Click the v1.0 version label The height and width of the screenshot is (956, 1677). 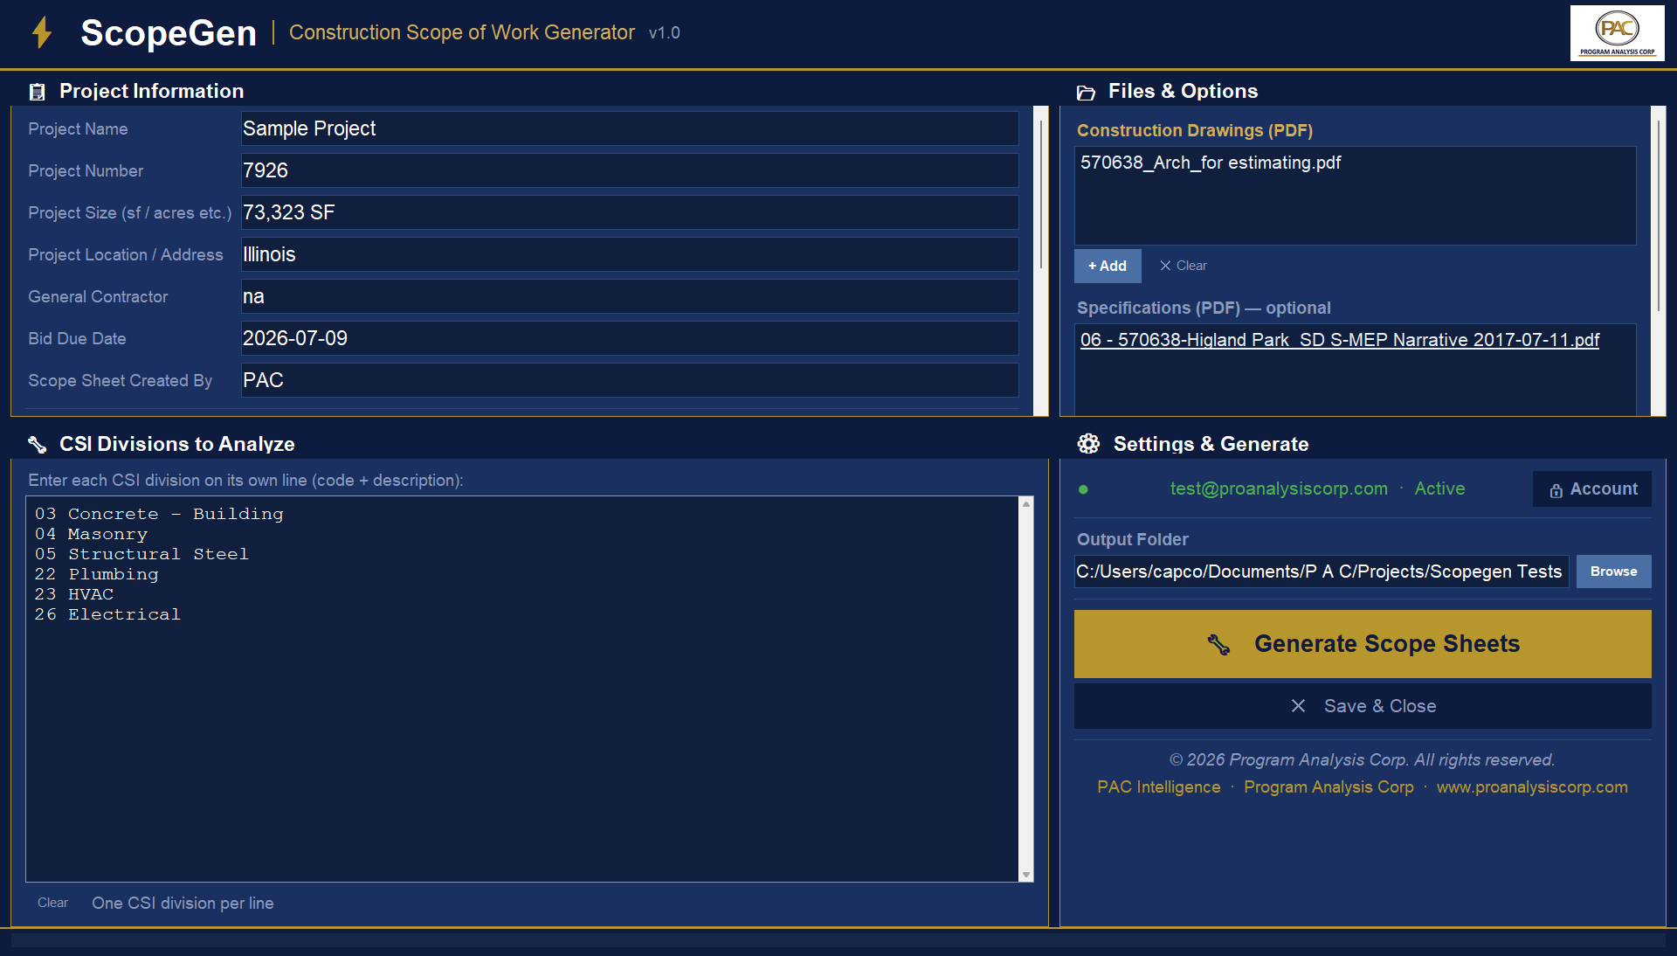[664, 33]
